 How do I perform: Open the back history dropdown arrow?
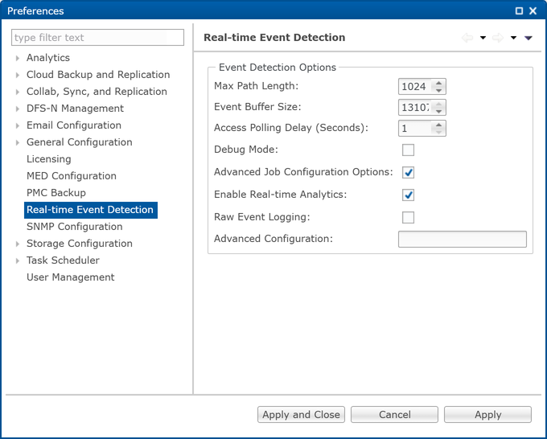click(483, 38)
